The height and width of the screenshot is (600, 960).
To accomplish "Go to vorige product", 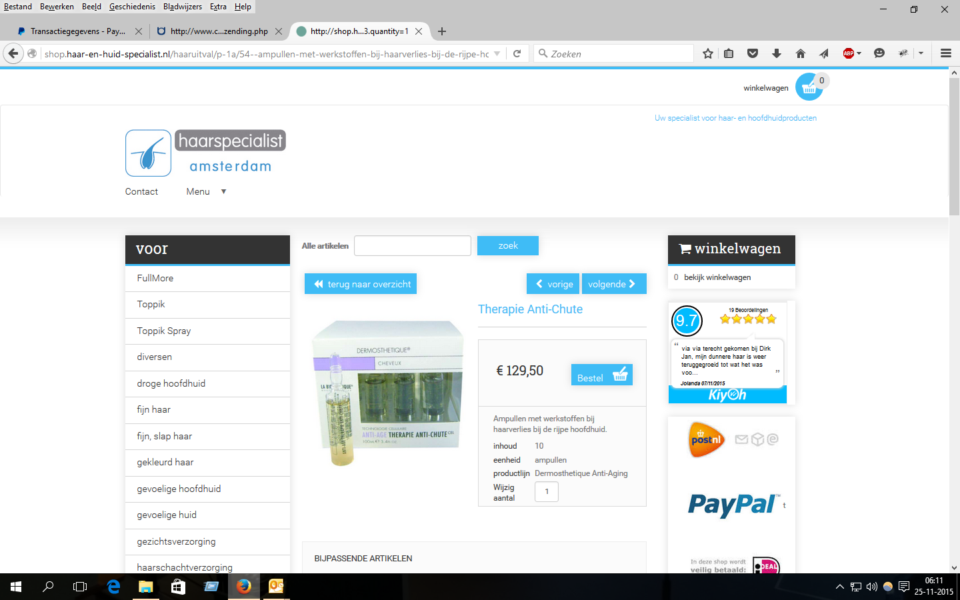I will pos(553,284).
